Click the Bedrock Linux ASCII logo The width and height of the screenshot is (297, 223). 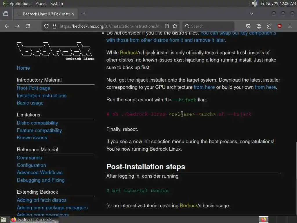[55, 51]
